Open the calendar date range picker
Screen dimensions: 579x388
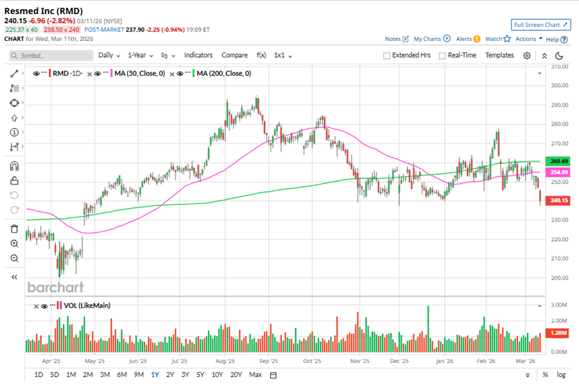pos(273,375)
